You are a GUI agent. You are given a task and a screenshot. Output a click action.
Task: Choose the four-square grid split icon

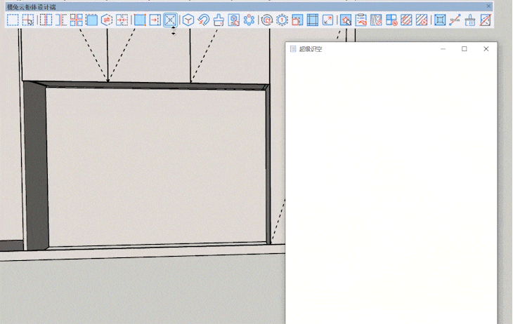point(76,20)
